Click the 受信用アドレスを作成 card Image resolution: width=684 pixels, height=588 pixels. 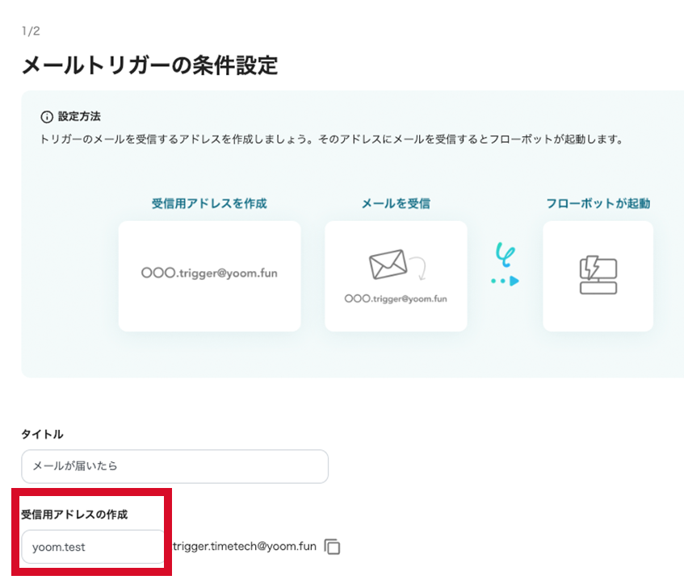pyautogui.click(x=209, y=276)
